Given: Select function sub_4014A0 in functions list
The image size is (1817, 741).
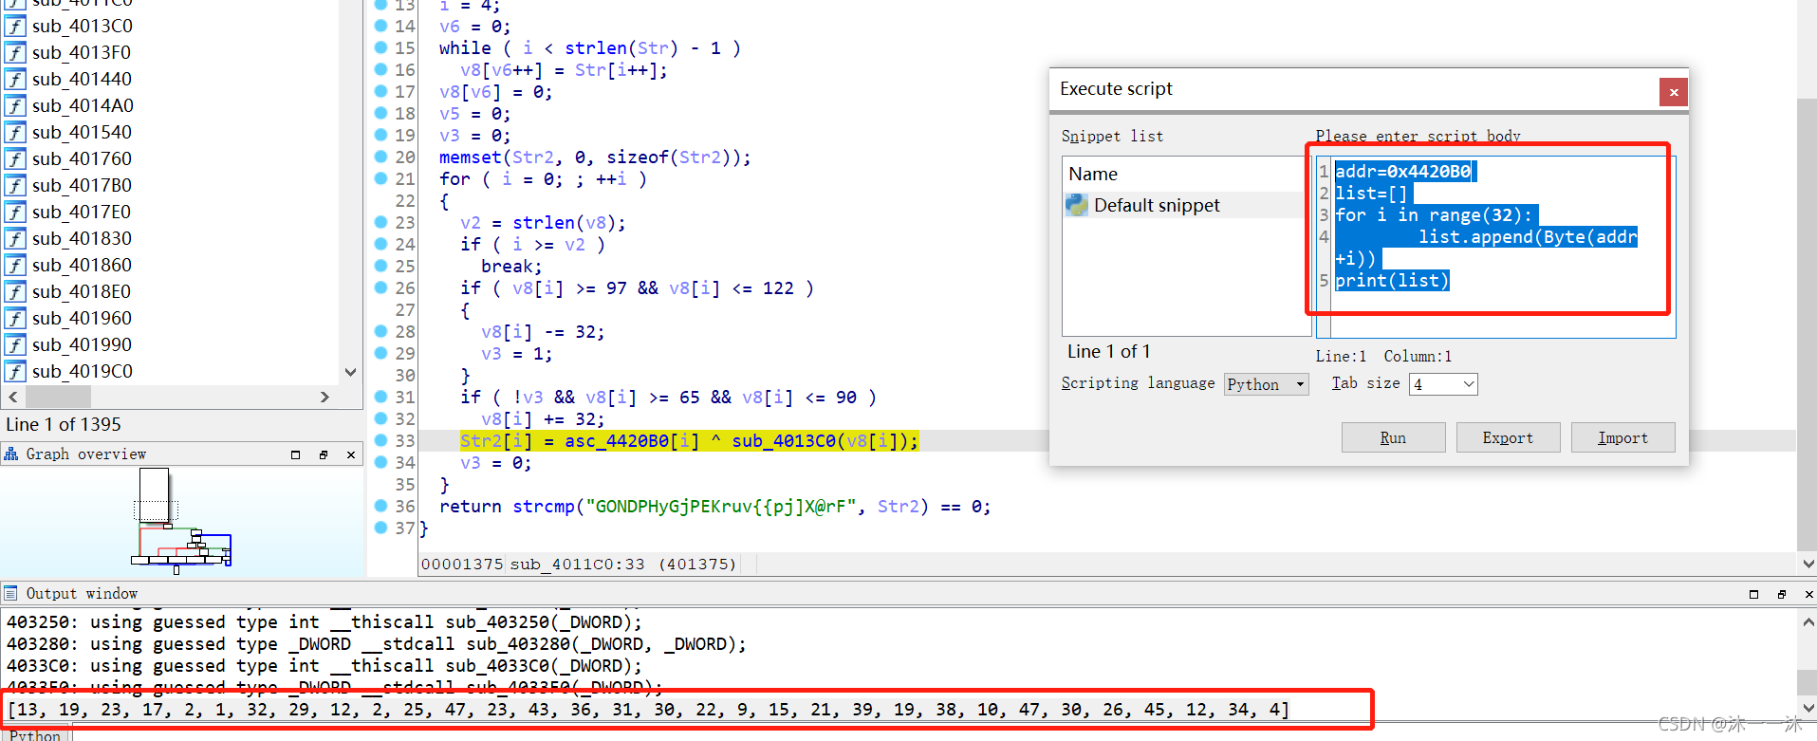Looking at the screenshot, I should [x=83, y=105].
